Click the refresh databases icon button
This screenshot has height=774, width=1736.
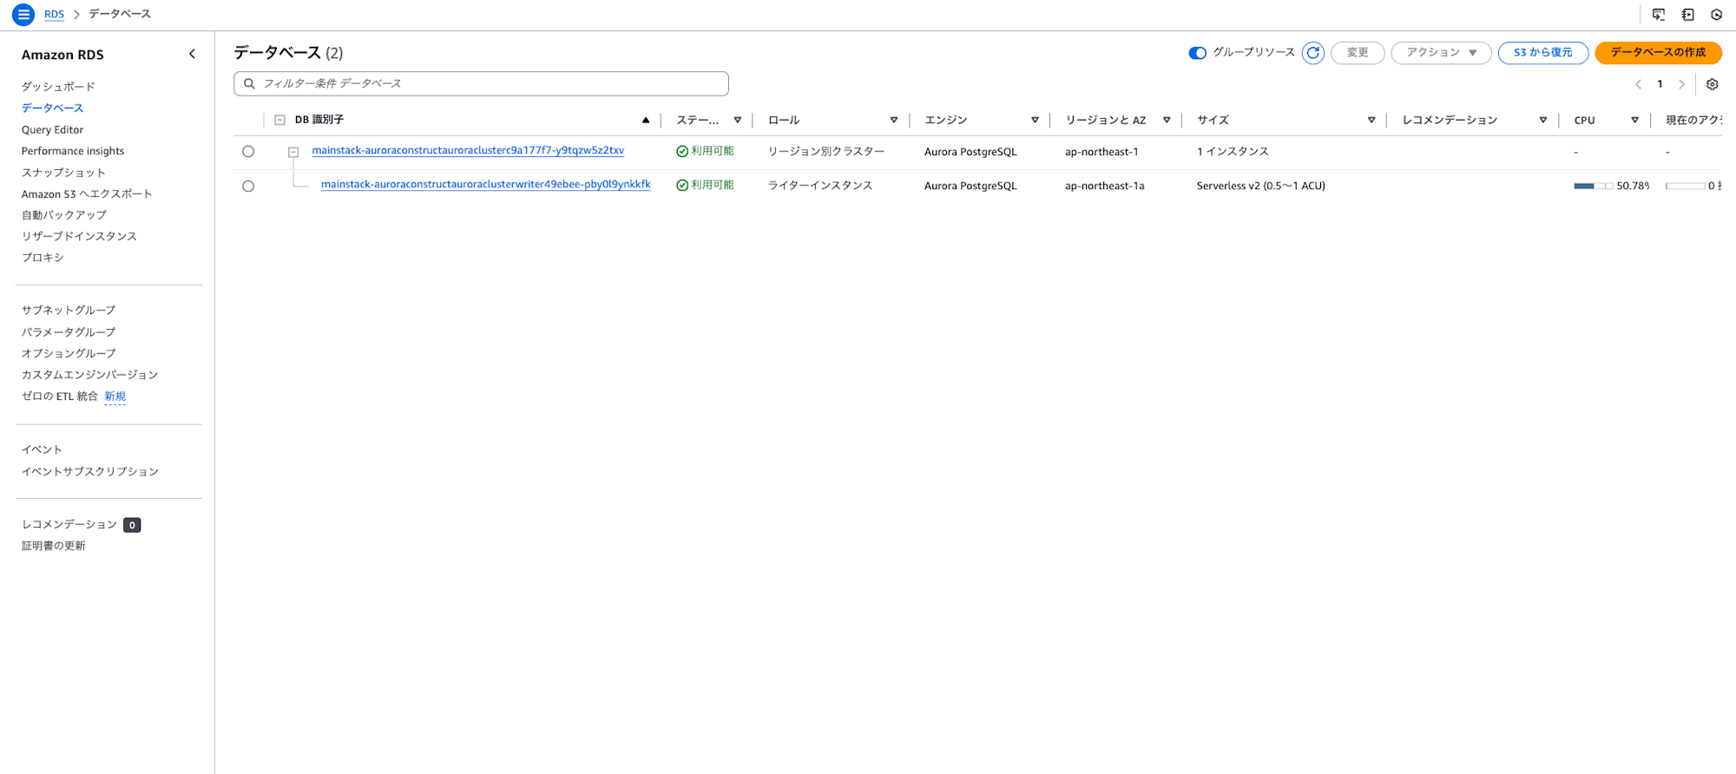click(x=1312, y=53)
